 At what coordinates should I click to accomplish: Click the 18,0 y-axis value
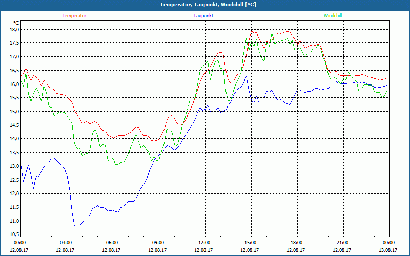click(x=14, y=29)
